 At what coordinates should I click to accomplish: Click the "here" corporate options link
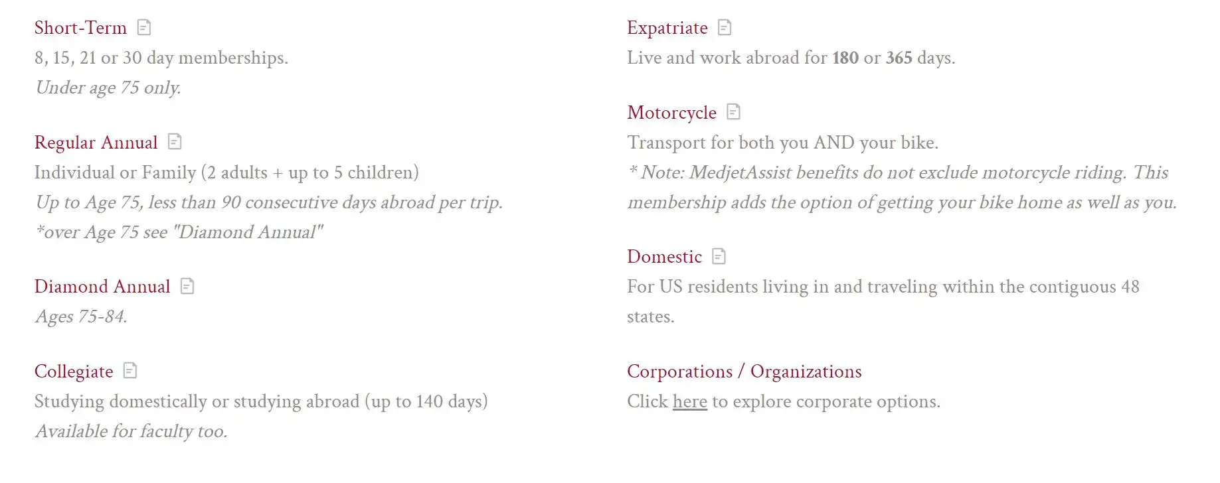[x=689, y=401]
